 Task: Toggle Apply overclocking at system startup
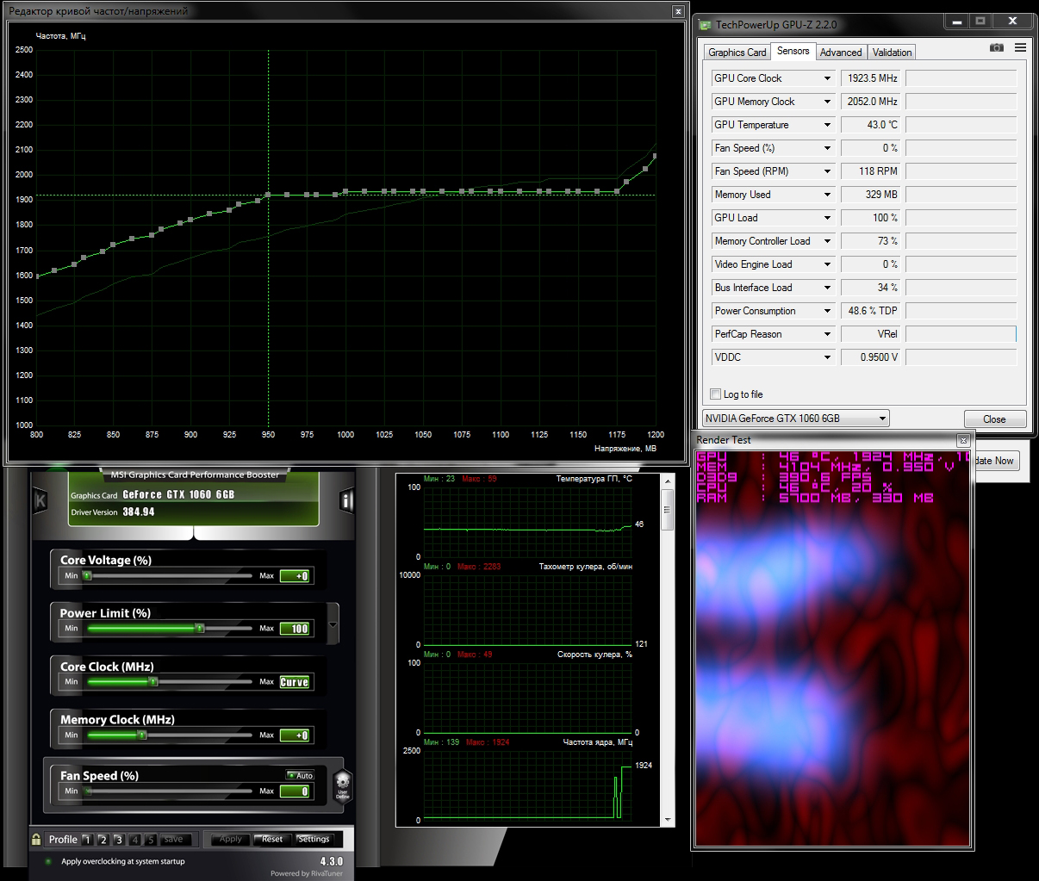[x=48, y=861]
